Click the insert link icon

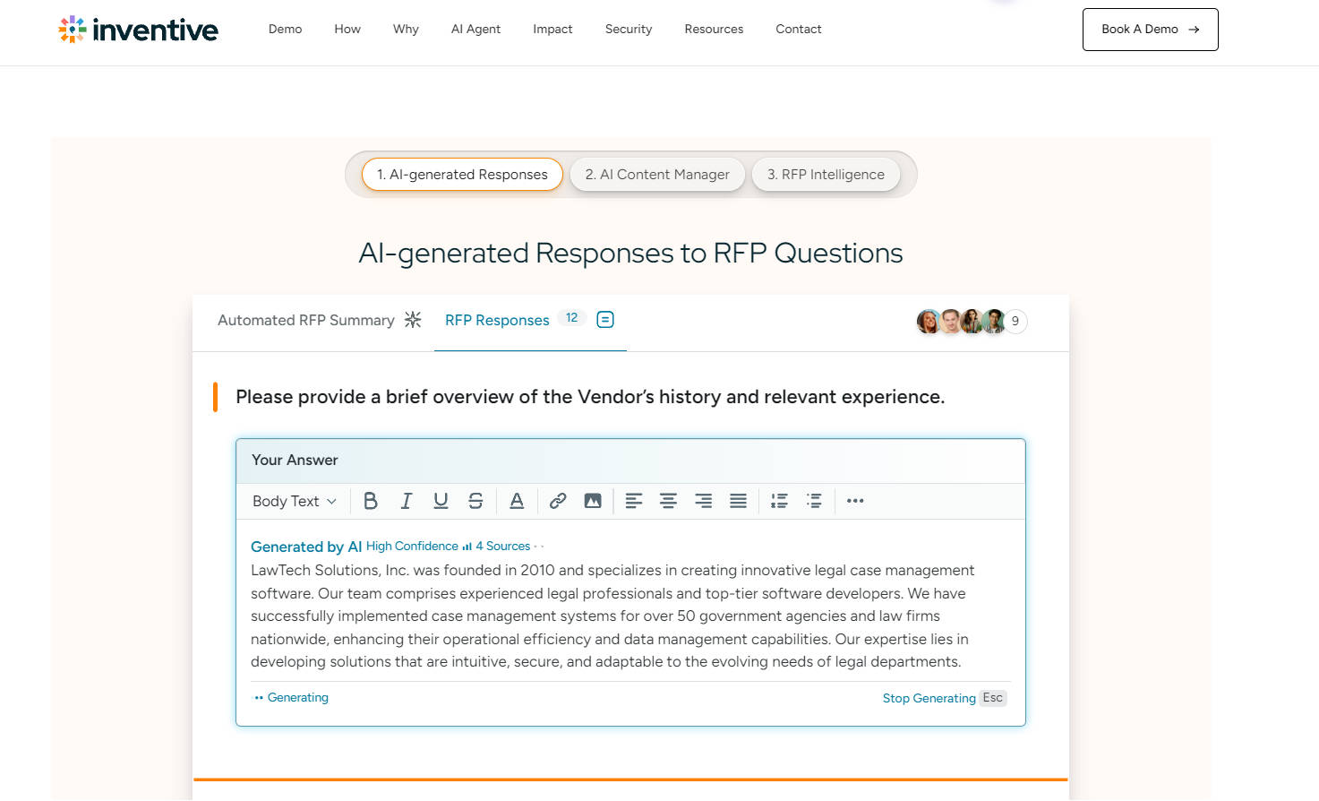[558, 501]
